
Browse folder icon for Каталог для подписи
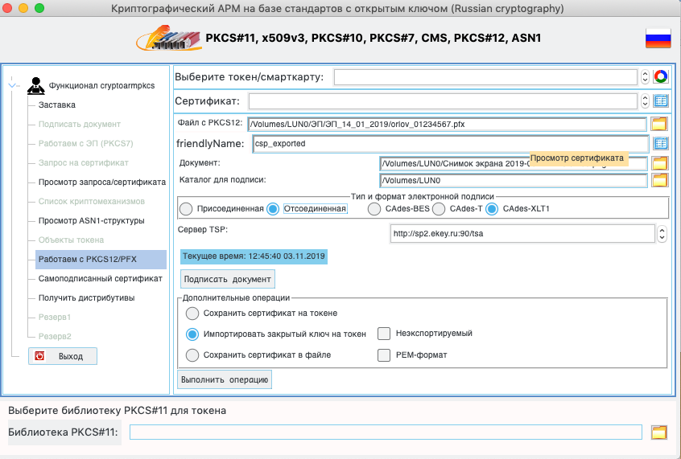point(659,180)
